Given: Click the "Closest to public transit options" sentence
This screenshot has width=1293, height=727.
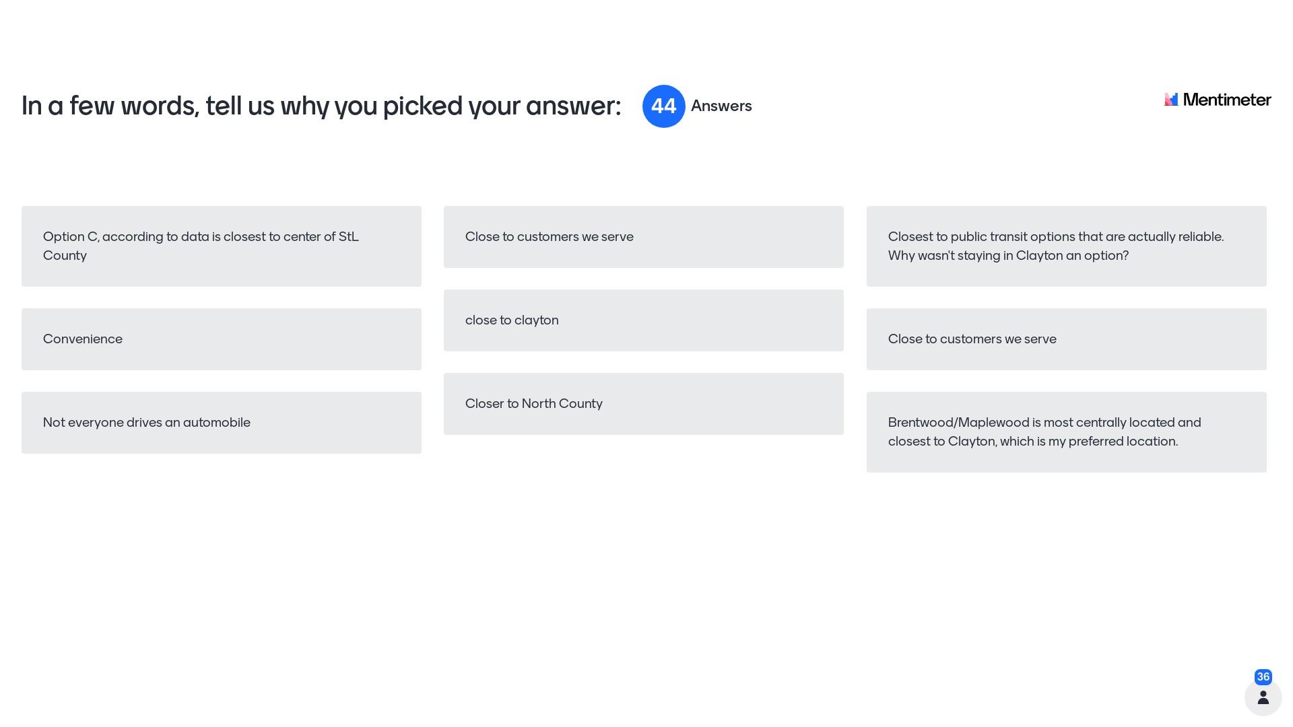Looking at the screenshot, I should [1055, 237].
